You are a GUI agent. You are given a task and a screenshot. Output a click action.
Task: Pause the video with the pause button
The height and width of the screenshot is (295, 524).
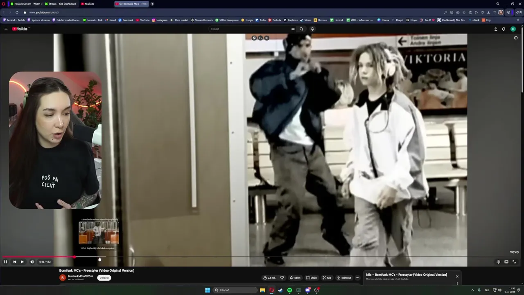[x=5, y=262]
